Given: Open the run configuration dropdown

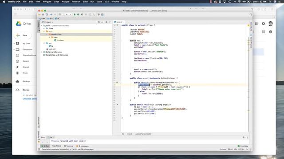Looking at the screenshot, I should [x=67, y=15].
